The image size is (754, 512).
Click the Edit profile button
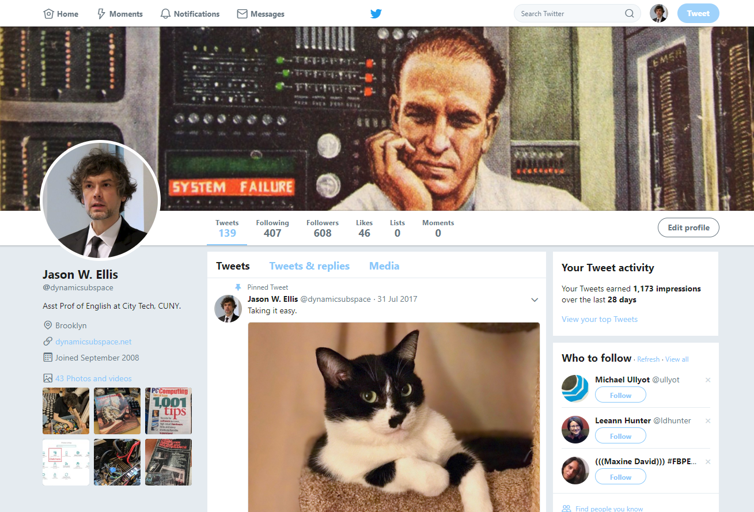(x=688, y=227)
